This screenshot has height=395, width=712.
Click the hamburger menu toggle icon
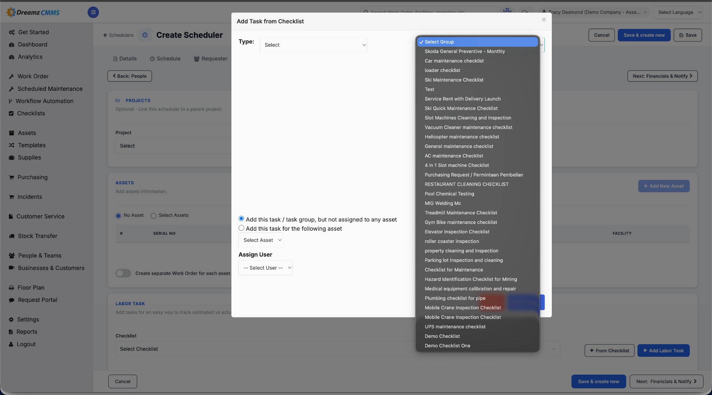(93, 12)
